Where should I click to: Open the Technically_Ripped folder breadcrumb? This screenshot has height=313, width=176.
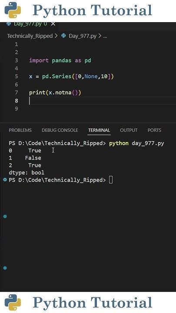tap(30, 36)
